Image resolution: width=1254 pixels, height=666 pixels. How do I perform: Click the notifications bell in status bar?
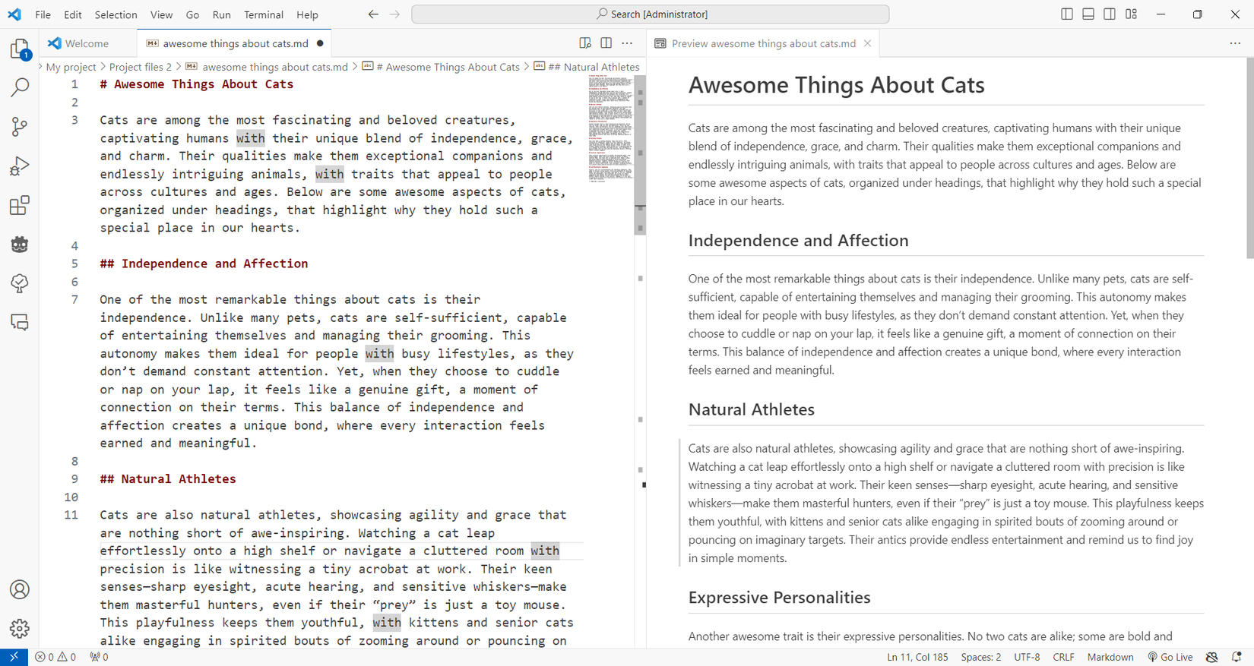click(1237, 657)
